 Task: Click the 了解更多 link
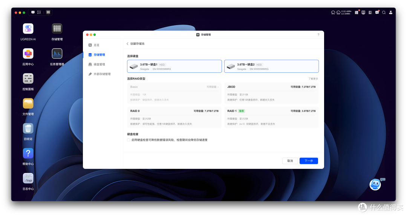point(313,79)
